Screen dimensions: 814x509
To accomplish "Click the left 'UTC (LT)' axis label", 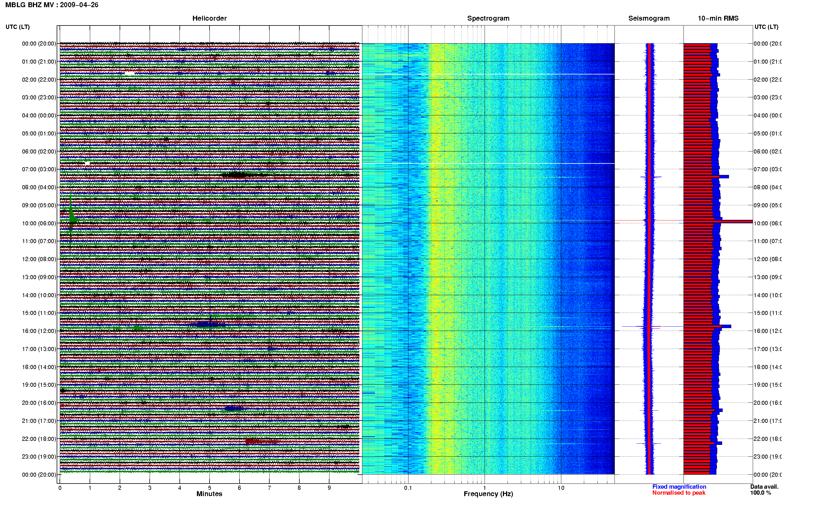I will coord(17,27).
